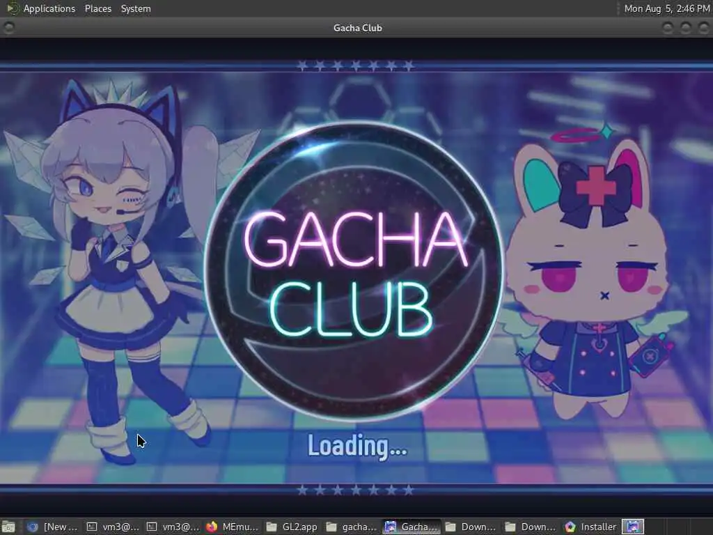Switch to the GL2.app folder window
Image resolution: width=713 pixels, height=535 pixels.
[292, 527]
